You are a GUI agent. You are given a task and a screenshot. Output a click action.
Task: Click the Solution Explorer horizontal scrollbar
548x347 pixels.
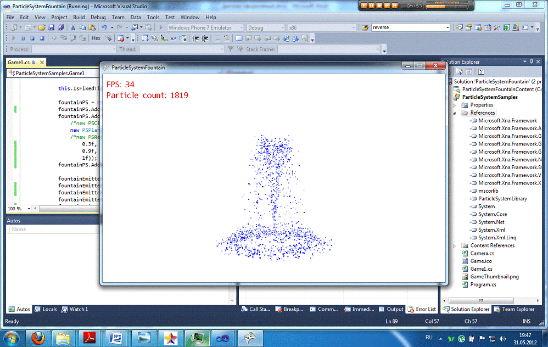tap(481, 300)
